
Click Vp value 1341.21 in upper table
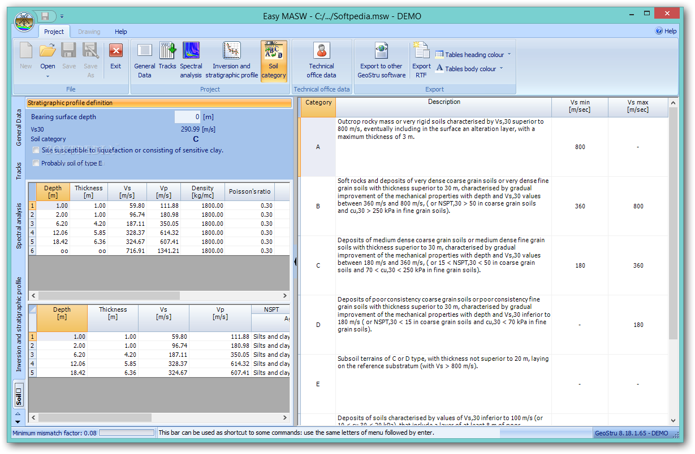[164, 251]
